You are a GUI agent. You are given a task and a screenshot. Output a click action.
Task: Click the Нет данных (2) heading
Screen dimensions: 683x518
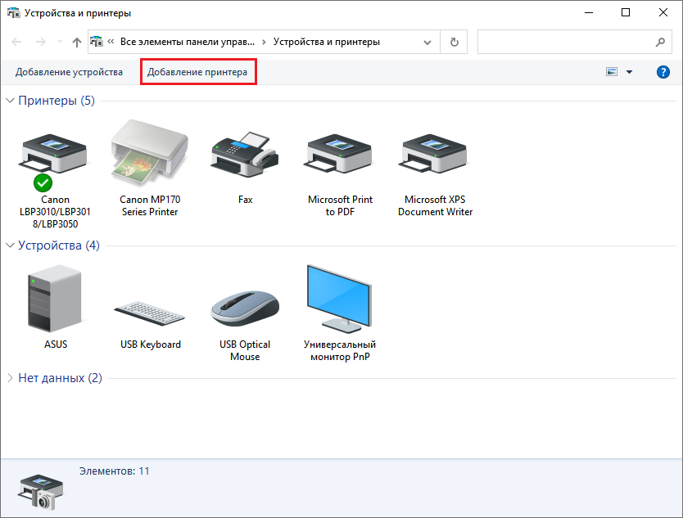[60, 378]
